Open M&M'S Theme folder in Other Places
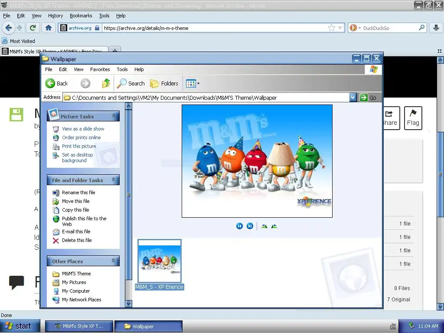 [x=76, y=274]
